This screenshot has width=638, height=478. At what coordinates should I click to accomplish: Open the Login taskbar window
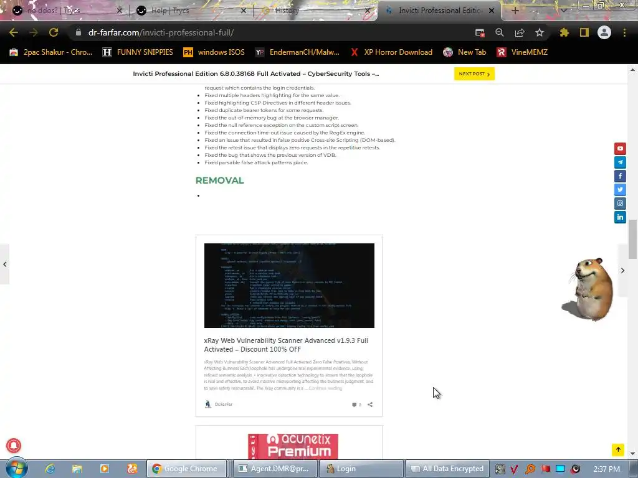pyautogui.click(x=361, y=469)
